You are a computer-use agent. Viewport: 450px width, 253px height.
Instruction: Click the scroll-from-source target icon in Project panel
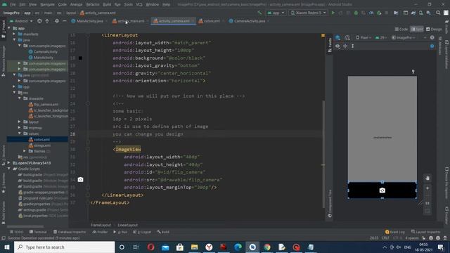39,21
